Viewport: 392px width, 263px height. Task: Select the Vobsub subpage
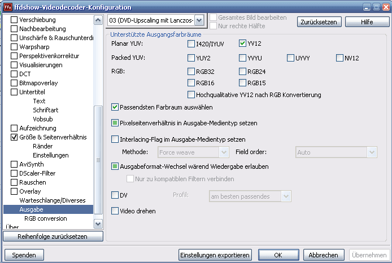click(x=43, y=119)
